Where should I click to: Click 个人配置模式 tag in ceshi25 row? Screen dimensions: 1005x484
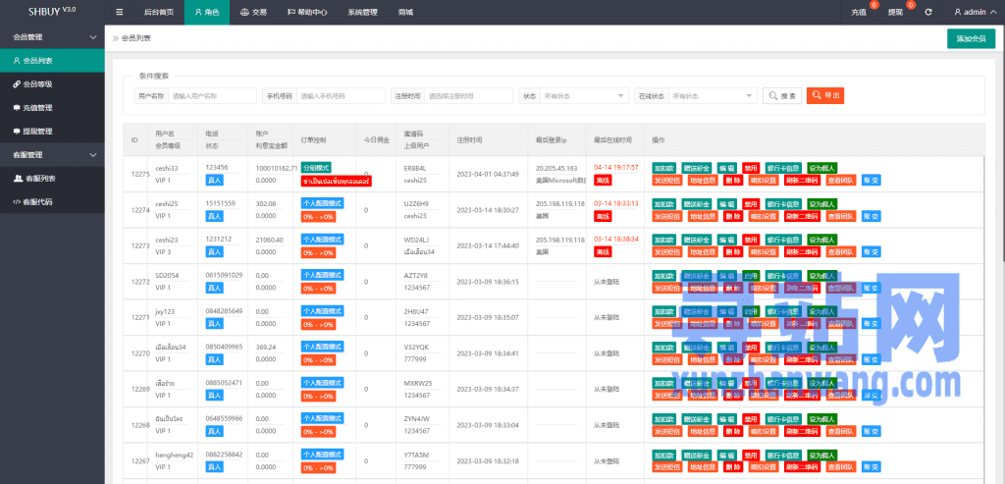coord(322,203)
